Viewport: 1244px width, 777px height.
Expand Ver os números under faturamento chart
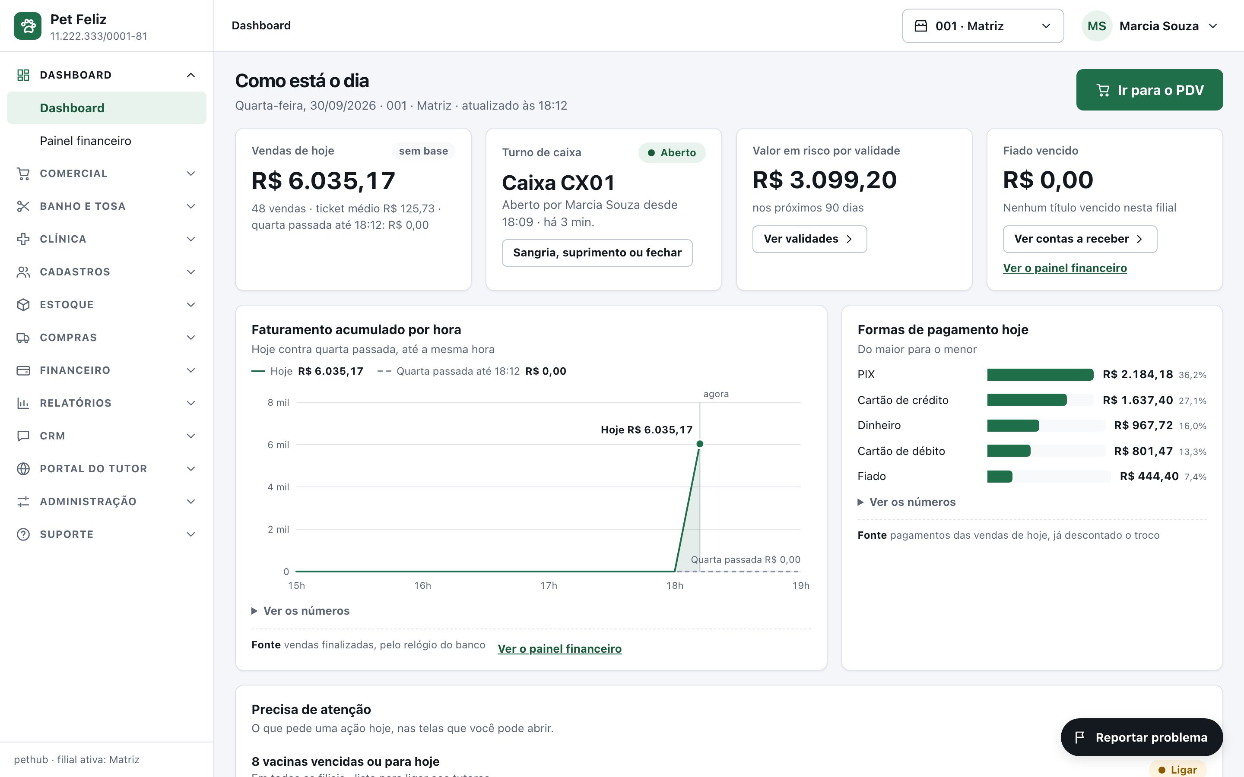tap(301, 610)
